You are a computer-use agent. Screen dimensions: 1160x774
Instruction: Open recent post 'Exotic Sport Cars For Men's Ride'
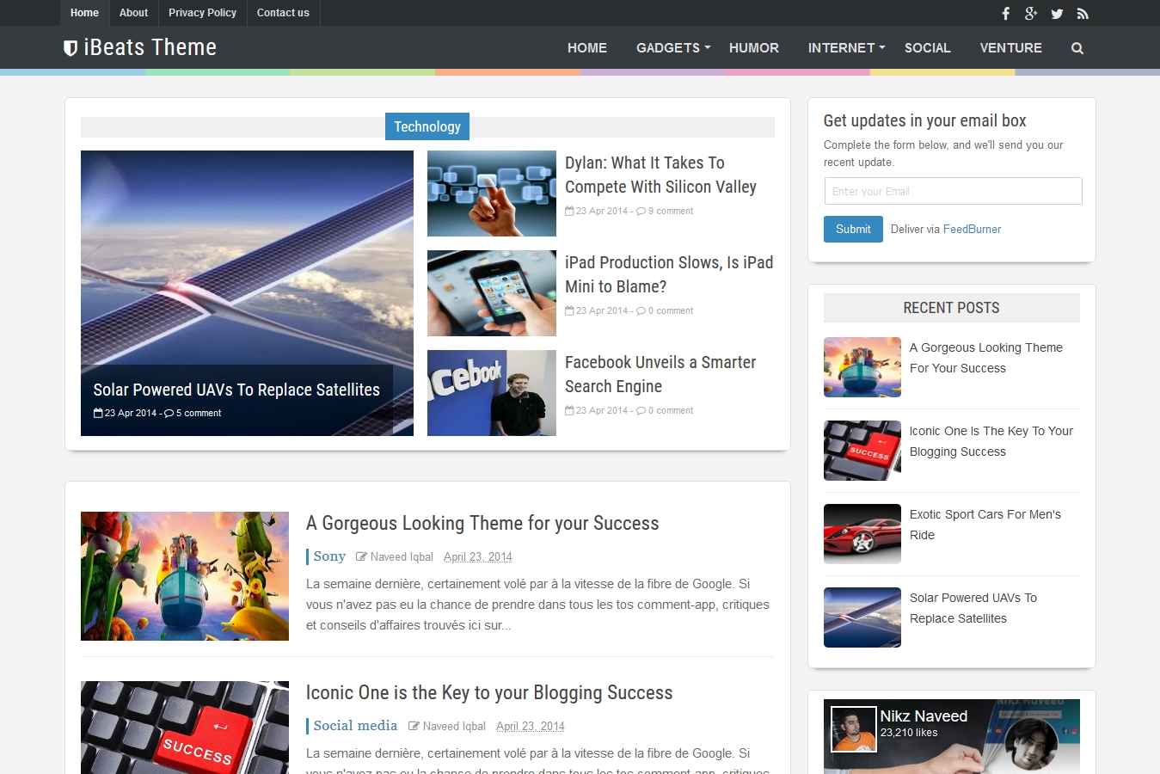tap(985, 525)
